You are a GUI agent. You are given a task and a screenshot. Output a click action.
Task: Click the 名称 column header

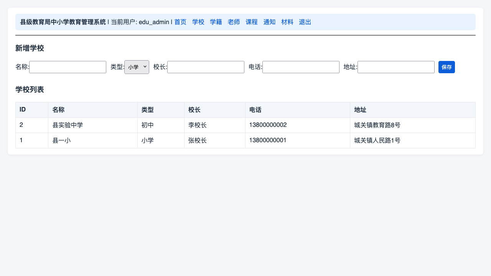click(93, 110)
